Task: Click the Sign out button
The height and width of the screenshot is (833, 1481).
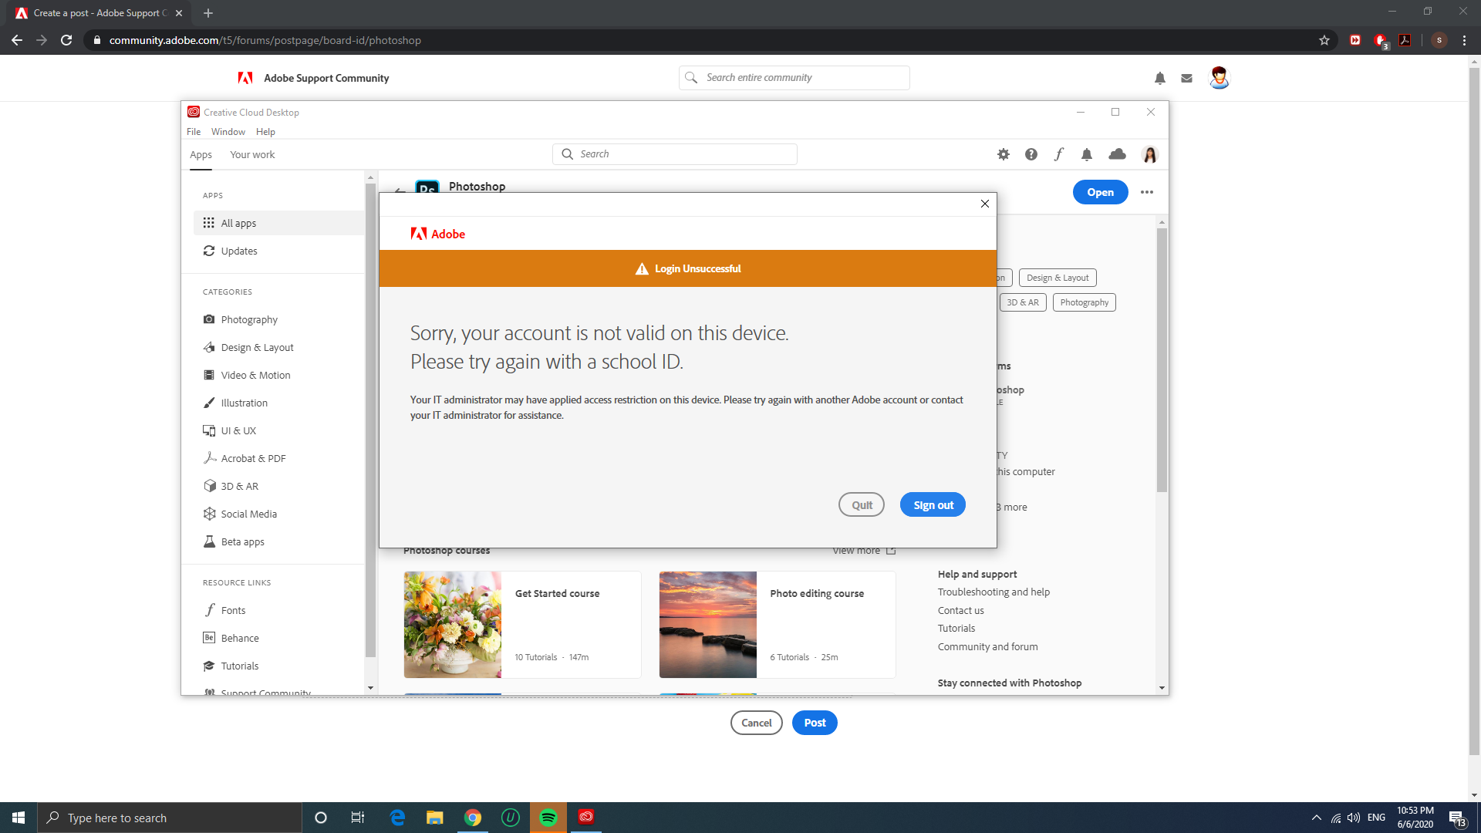Action: tap(933, 504)
